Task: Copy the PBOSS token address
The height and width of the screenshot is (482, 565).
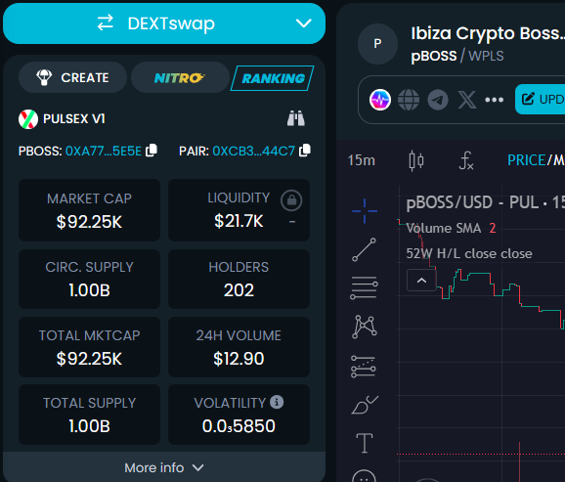Action: click(152, 151)
